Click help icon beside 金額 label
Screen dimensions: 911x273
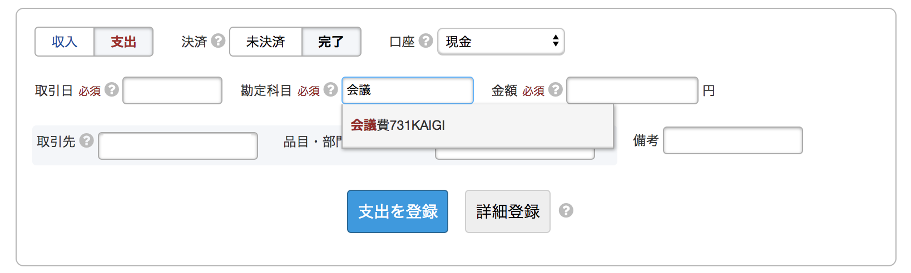[x=556, y=90]
